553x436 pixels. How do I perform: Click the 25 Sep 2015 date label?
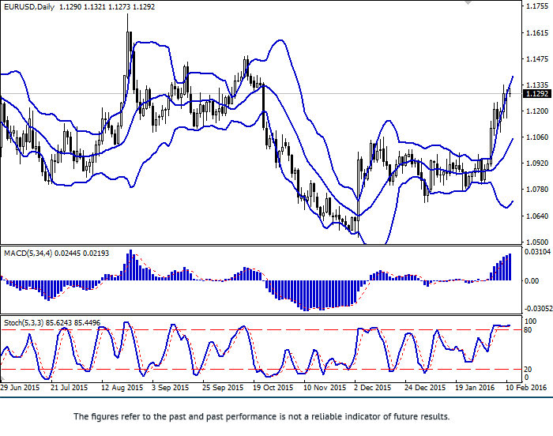(x=223, y=388)
